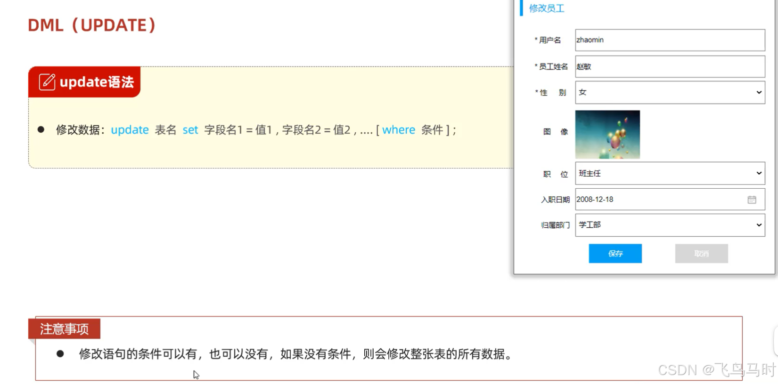Screen dimensions: 778x384
Task: Click the update syntax pencil edit icon
Action: (47, 82)
